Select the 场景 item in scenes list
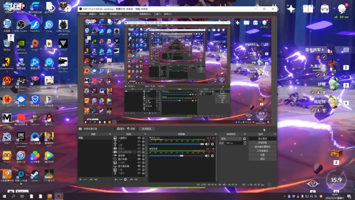The width and height of the screenshot is (355, 200). pyautogui.click(x=95, y=138)
